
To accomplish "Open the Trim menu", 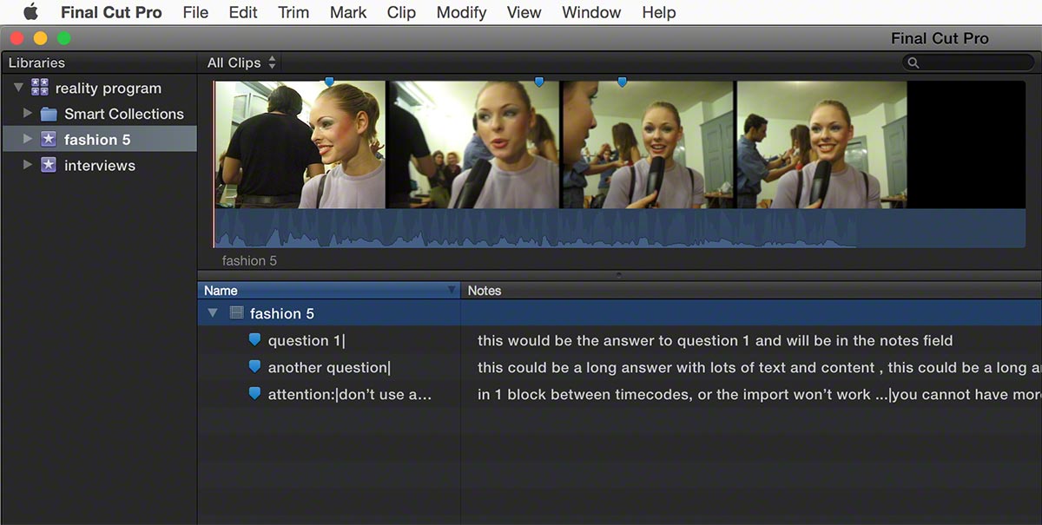I will coord(293,12).
